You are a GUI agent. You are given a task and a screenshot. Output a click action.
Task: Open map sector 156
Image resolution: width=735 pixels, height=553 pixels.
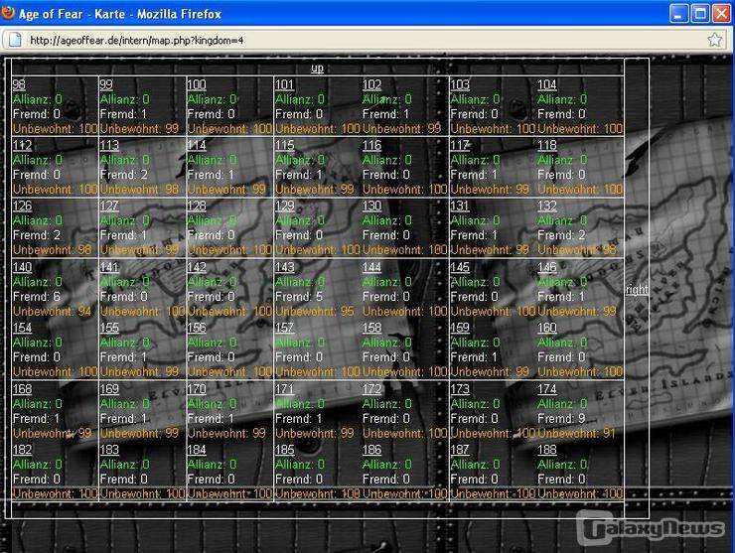pyautogui.click(x=197, y=328)
